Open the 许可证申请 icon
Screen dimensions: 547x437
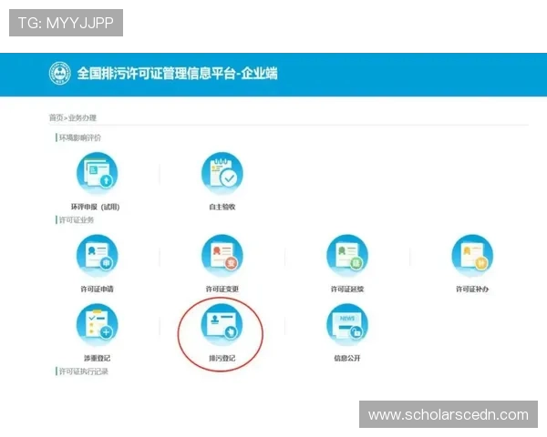tap(98, 256)
